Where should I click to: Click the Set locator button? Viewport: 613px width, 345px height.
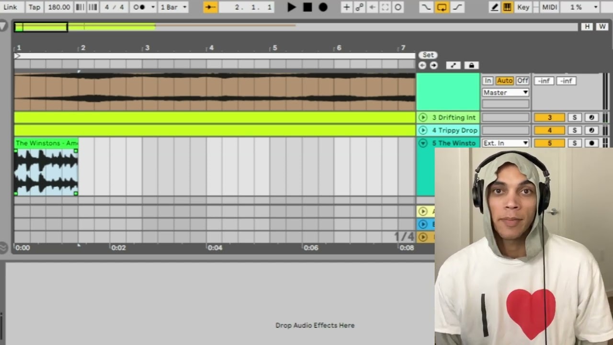428,55
